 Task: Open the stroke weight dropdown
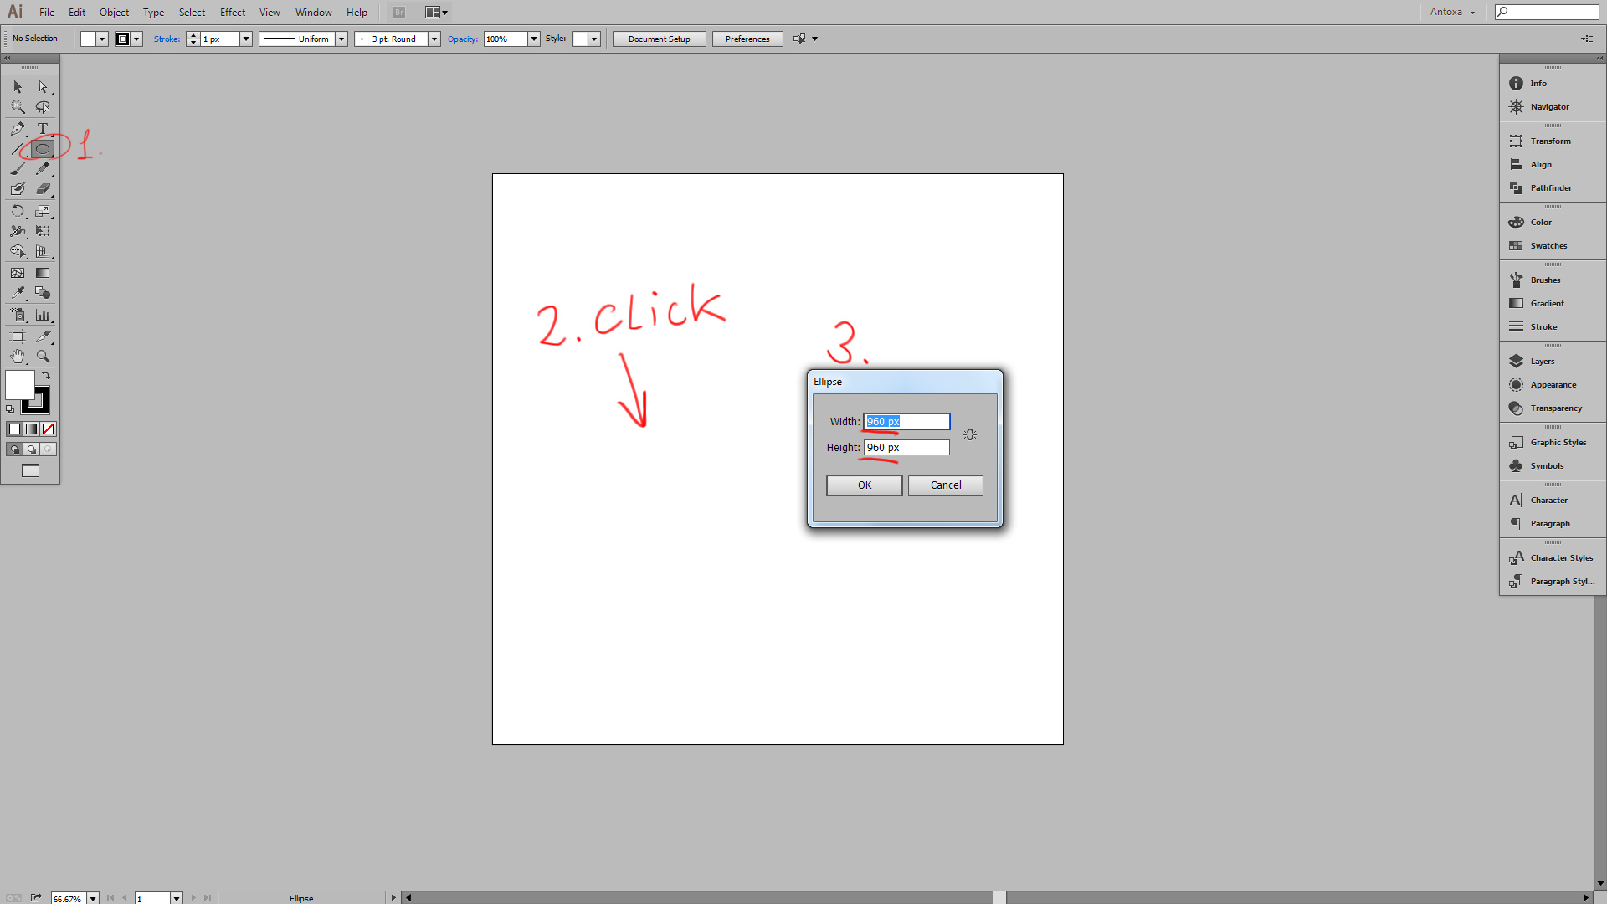click(x=246, y=39)
